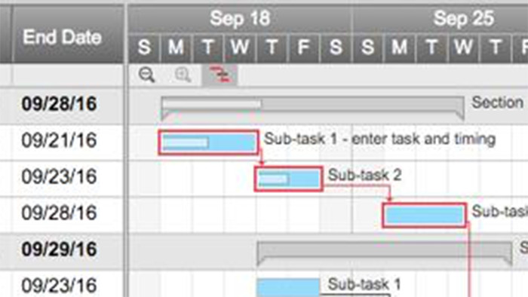The image size is (528, 297).
Task: Toggle the red dependency lines icon
Action: (219, 75)
